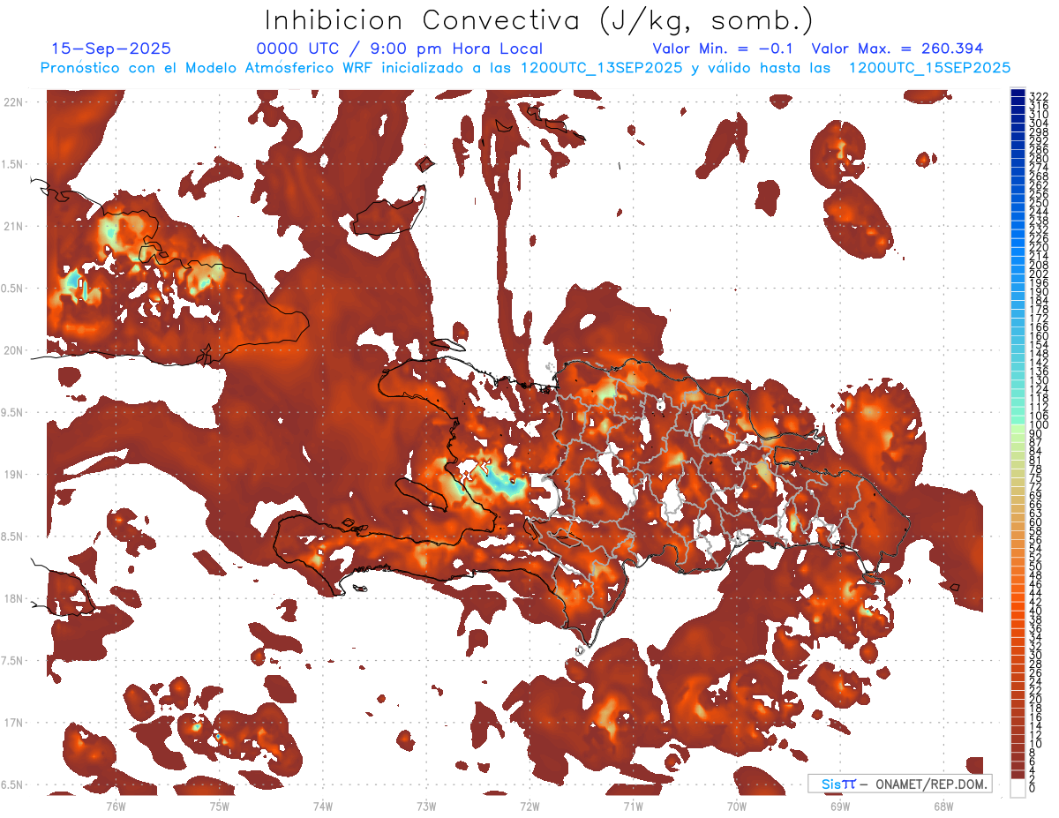Click the "0000 UTC / 9:00 pm Hora Local" text
Image resolution: width=1059 pixels, height=818 pixels.
[399, 49]
